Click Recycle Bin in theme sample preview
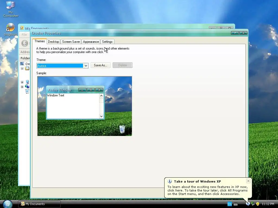The width and height of the screenshot is (278, 208). pos(122,129)
